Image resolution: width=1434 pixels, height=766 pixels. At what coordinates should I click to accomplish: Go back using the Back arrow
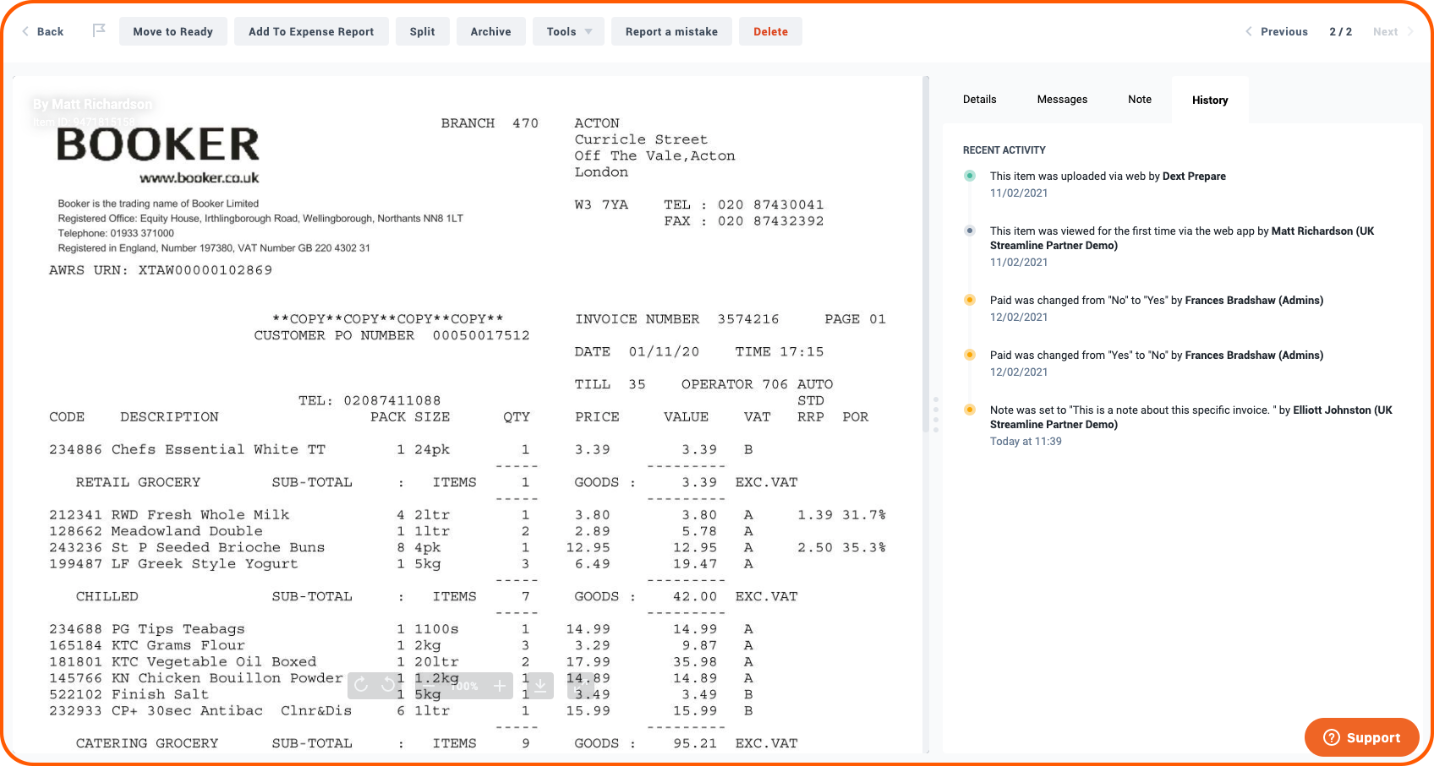click(42, 31)
